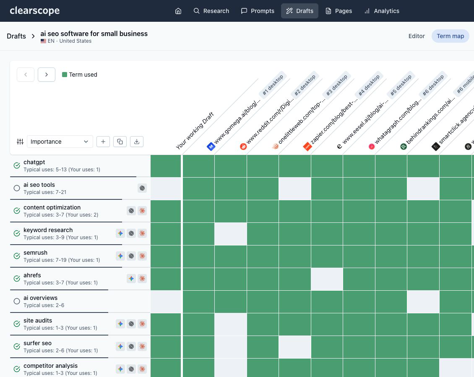Click Gemini icon on semrush row
Viewport: 474px width, 377px height.
120,256
